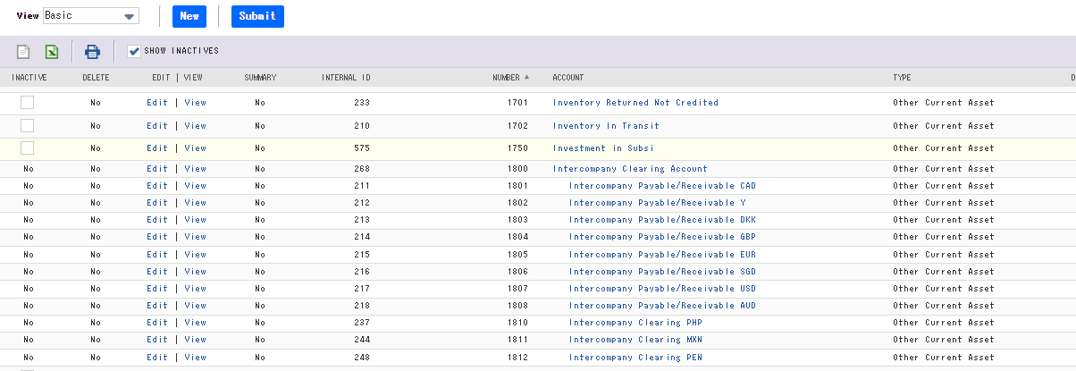1076x371 pixels.
Task: Click the New button
Action: (189, 16)
